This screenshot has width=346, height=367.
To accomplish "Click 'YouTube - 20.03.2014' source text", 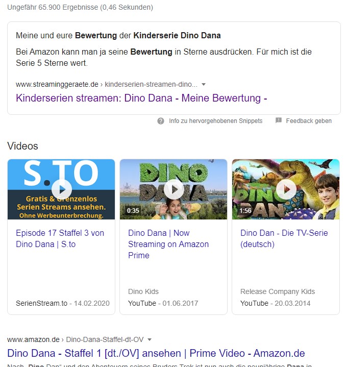I will pos(276,303).
